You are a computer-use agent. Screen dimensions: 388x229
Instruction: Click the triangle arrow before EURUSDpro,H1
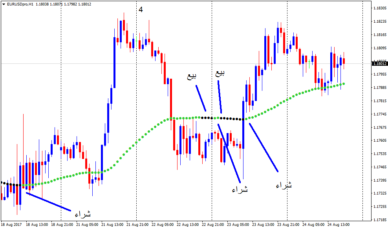[4, 4]
